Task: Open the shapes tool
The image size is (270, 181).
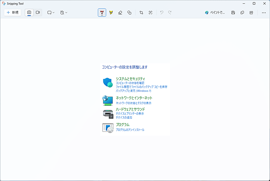Action: pos(129,13)
